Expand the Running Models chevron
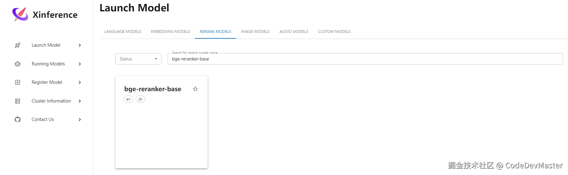This screenshot has height=175, width=568. 80,64
